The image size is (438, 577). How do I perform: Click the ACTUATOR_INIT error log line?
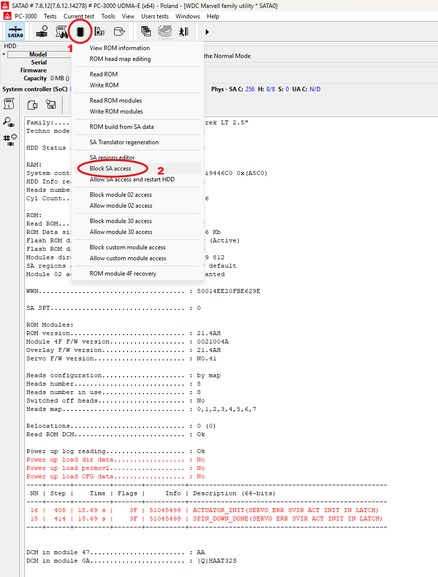pos(285,510)
